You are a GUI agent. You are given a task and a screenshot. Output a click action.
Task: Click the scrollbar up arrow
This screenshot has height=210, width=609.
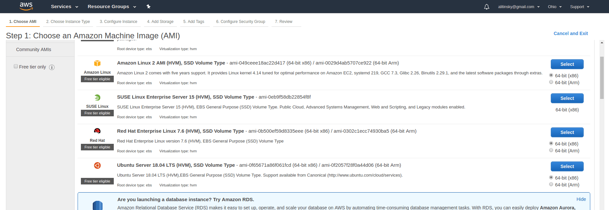pyautogui.click(x=602, y=43)
